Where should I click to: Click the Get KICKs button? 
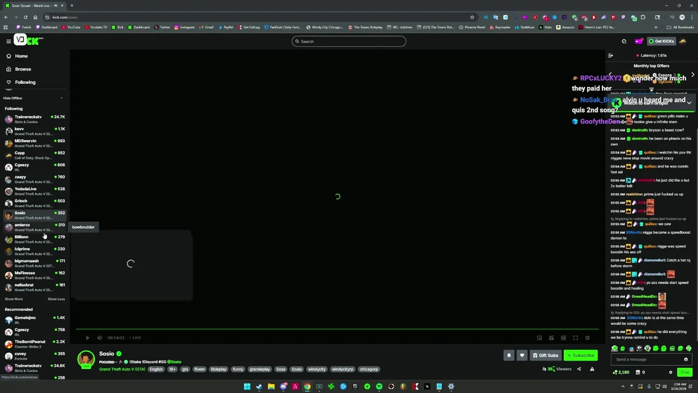click(x=661, y=41)
